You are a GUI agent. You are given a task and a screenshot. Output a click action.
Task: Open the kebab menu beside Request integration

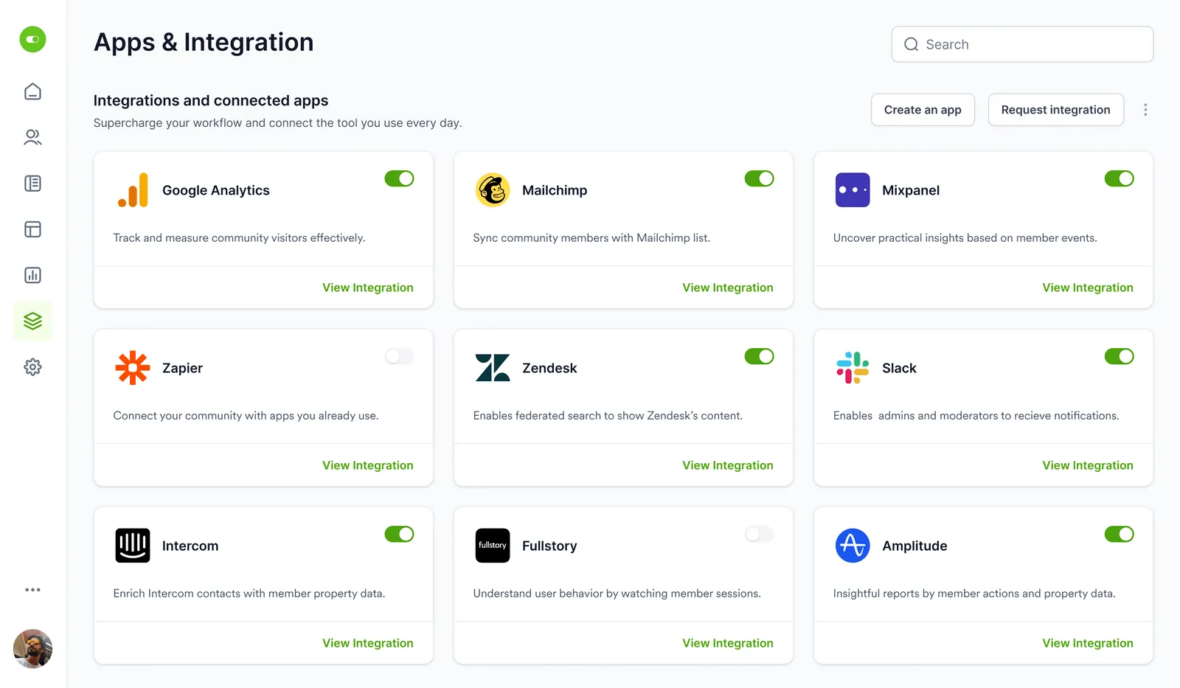[x=1145, y=109]
